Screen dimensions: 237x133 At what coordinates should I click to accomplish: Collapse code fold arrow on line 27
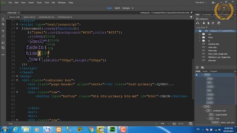[x=17, y=28]
